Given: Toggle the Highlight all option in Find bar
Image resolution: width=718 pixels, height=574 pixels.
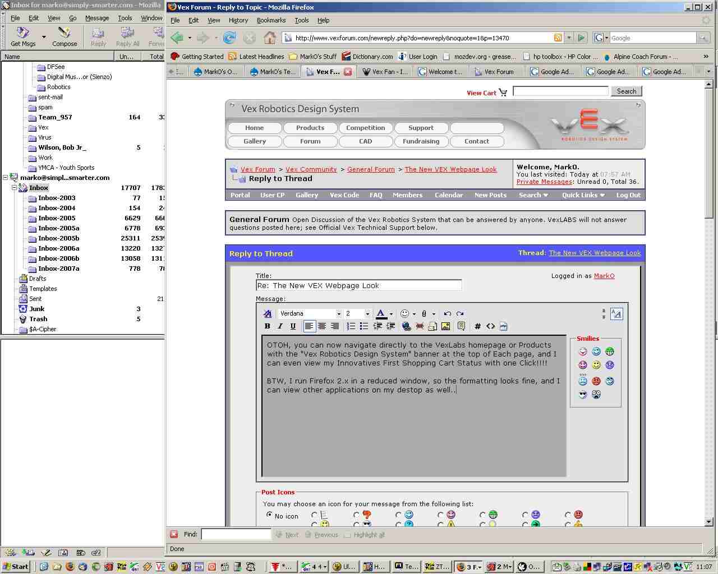Looking at the screenshot, I should coord(364,535).
